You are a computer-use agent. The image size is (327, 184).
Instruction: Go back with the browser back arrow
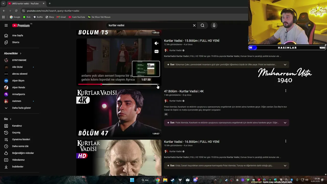[4, 11]
